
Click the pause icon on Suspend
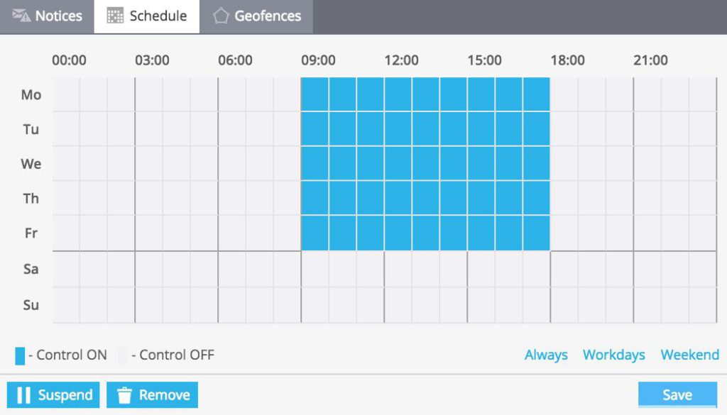pyautogui.click(x=23, y=395)
